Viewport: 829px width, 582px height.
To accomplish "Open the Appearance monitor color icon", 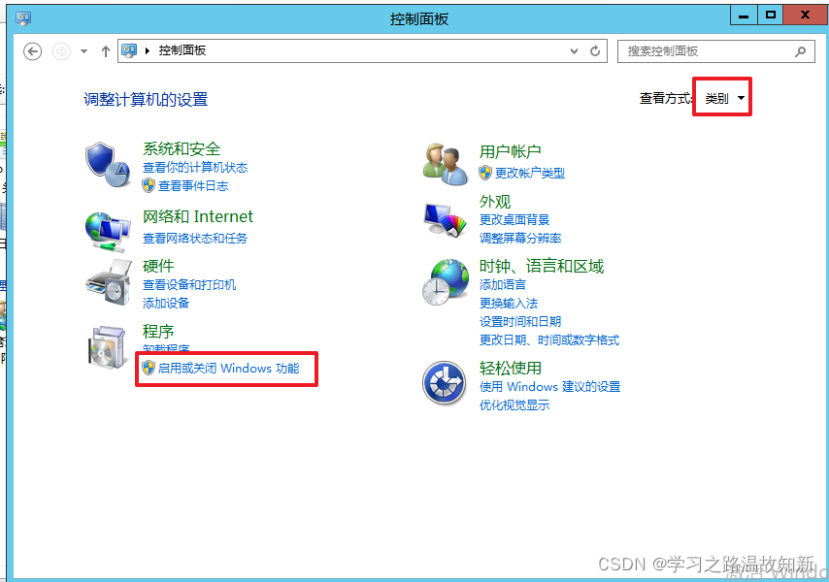I will pyautogui.click(x=445, y=219).
